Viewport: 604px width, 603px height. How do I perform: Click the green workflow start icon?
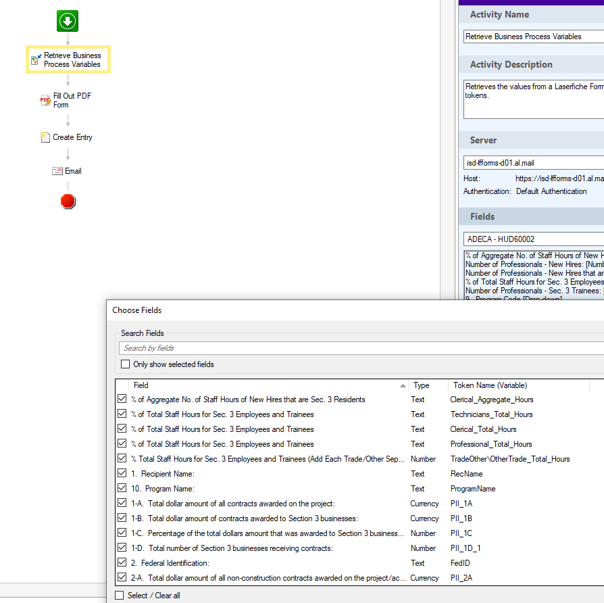point(68,21)
